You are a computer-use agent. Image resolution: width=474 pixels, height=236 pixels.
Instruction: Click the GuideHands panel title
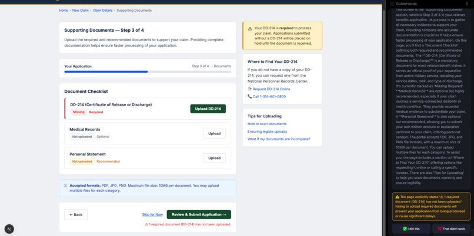[x=406, y=4]
